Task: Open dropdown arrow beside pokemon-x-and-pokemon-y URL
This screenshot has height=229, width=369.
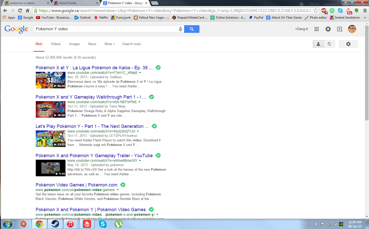Action: coord(157,214)
